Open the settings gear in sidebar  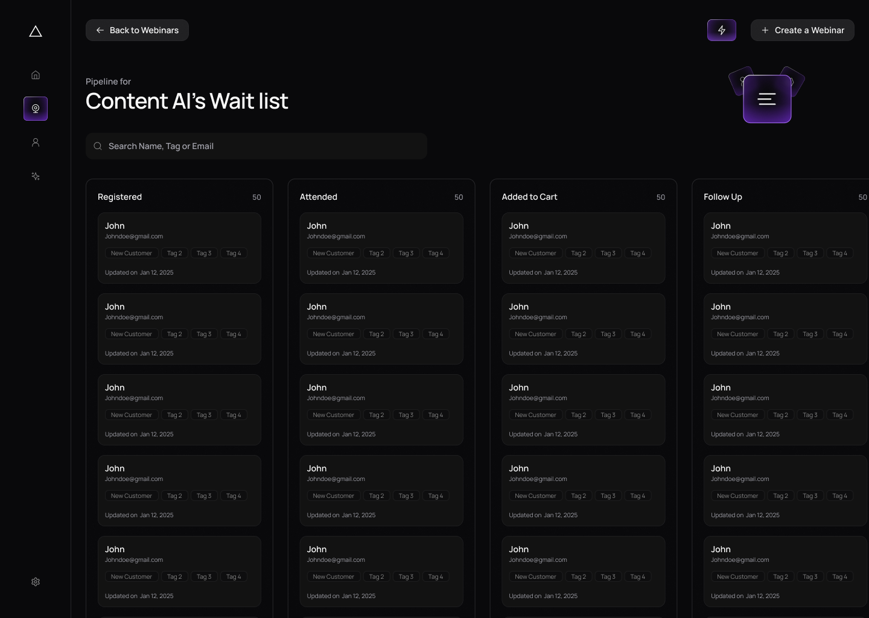[x=36, y=582]
